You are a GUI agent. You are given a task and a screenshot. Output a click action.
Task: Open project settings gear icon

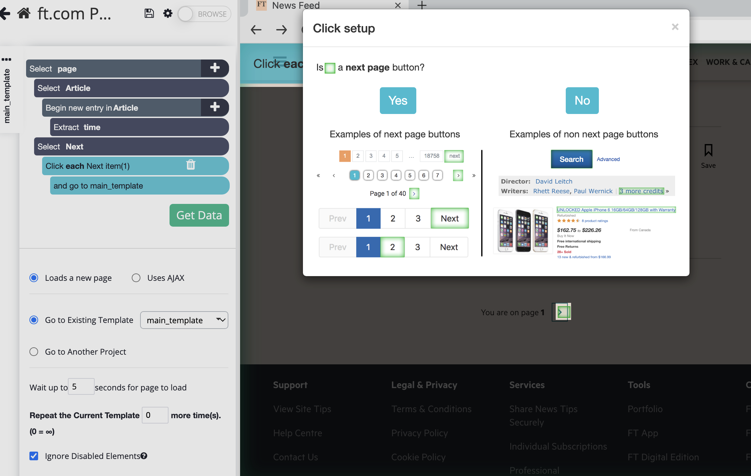[168, 14]
